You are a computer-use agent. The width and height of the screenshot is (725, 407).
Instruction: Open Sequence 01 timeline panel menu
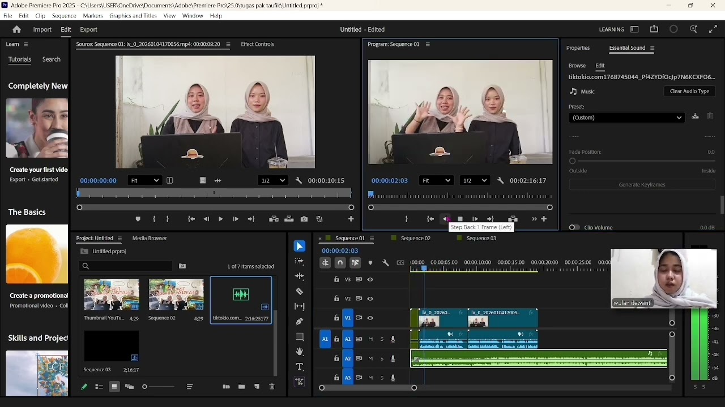(372, 239)
